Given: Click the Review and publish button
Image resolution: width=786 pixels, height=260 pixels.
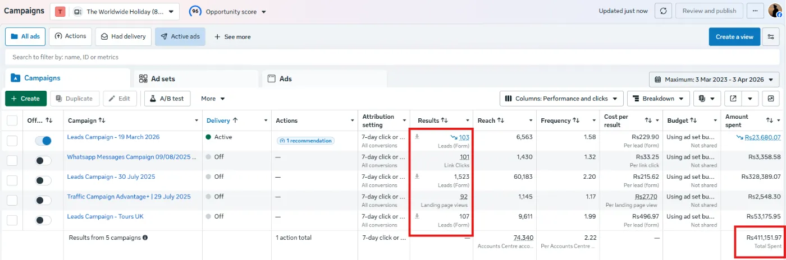Looking at the screenshot, I should tap(710, 11).
